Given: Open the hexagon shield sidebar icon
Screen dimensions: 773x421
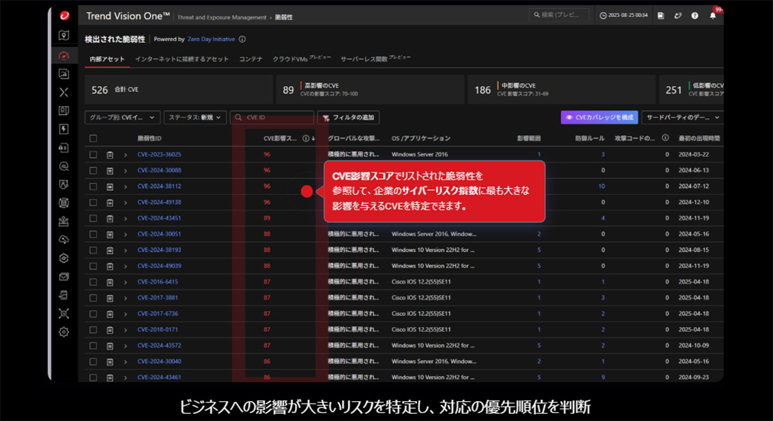Looking at the screenshot, I should [64, 258].
